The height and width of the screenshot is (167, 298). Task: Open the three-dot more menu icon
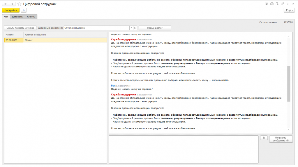[x=288, y=4]
